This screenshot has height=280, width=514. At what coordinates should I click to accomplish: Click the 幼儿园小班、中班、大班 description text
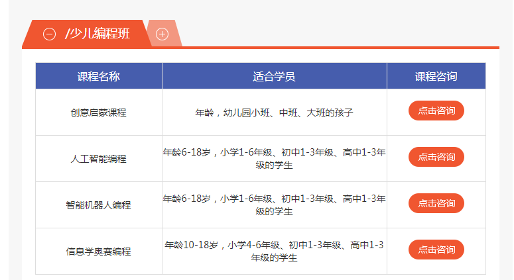point(274,113)
